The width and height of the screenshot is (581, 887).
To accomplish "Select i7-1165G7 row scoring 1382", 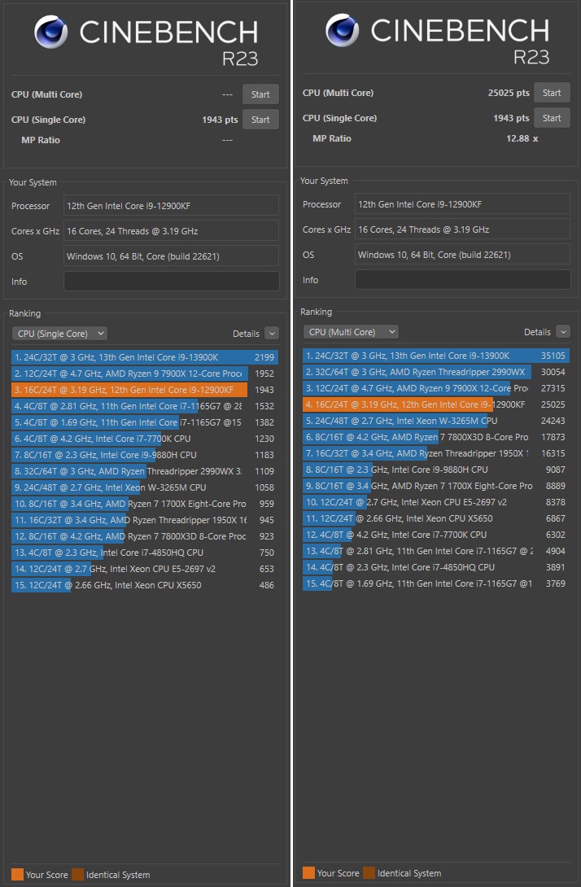I will click(144, 422).
